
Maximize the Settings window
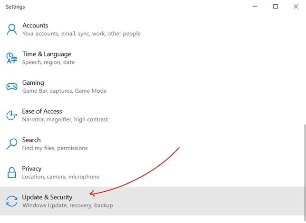click(x=276, y=7)
